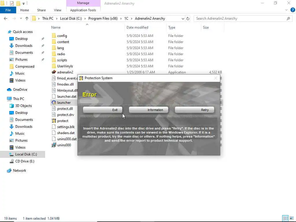Click the Exit button in Protection System
This screenshot has width=296, height=222.
(103, 110)
